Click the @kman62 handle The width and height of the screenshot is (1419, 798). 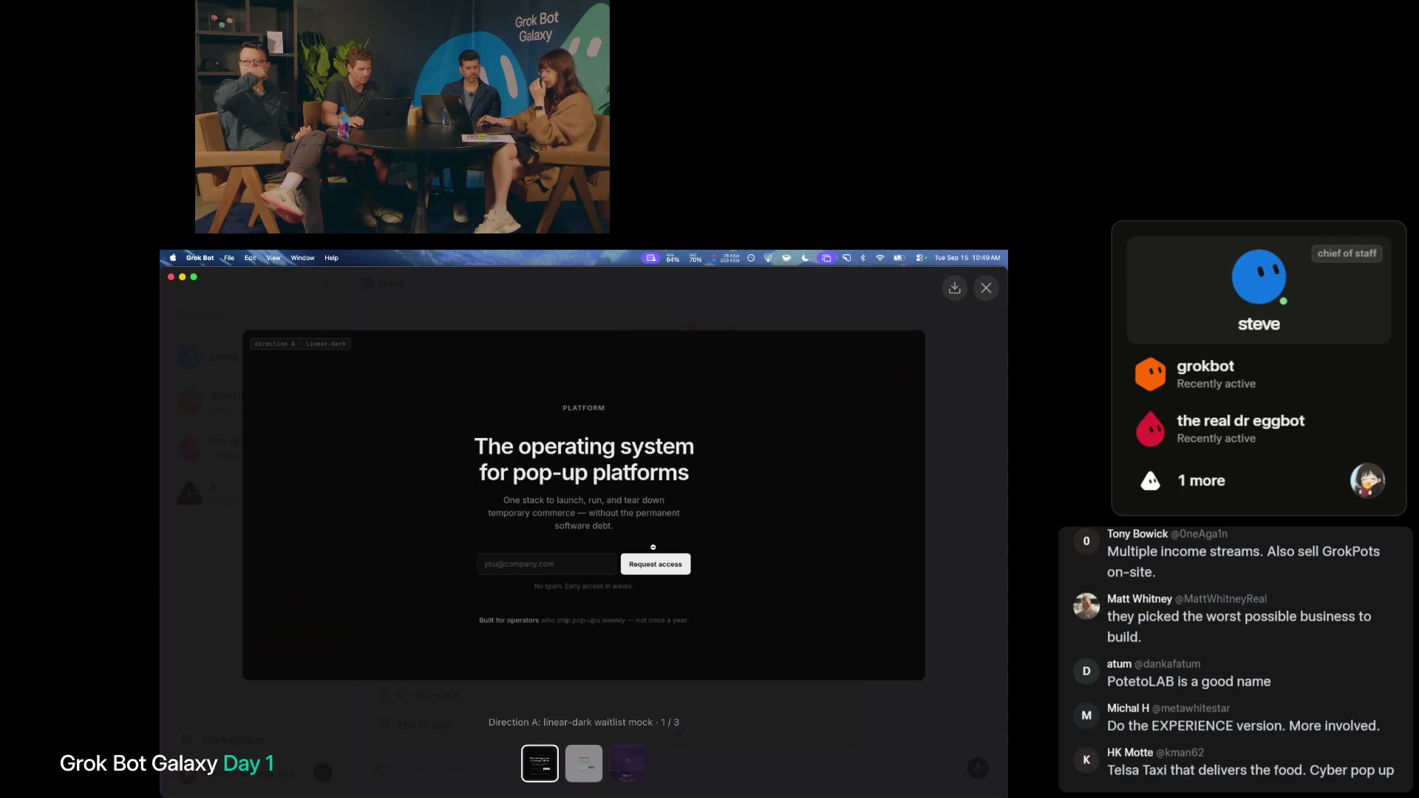click(x=1180, y=752)
